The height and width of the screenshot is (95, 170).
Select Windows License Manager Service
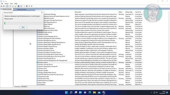click(x=90, y=36)
